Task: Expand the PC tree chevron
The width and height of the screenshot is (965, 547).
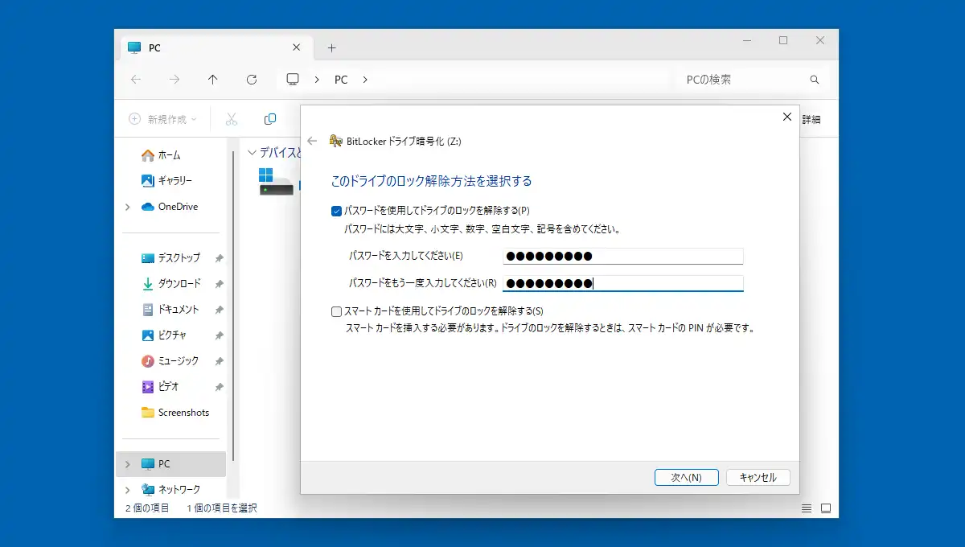Action: tap(128, 464)
